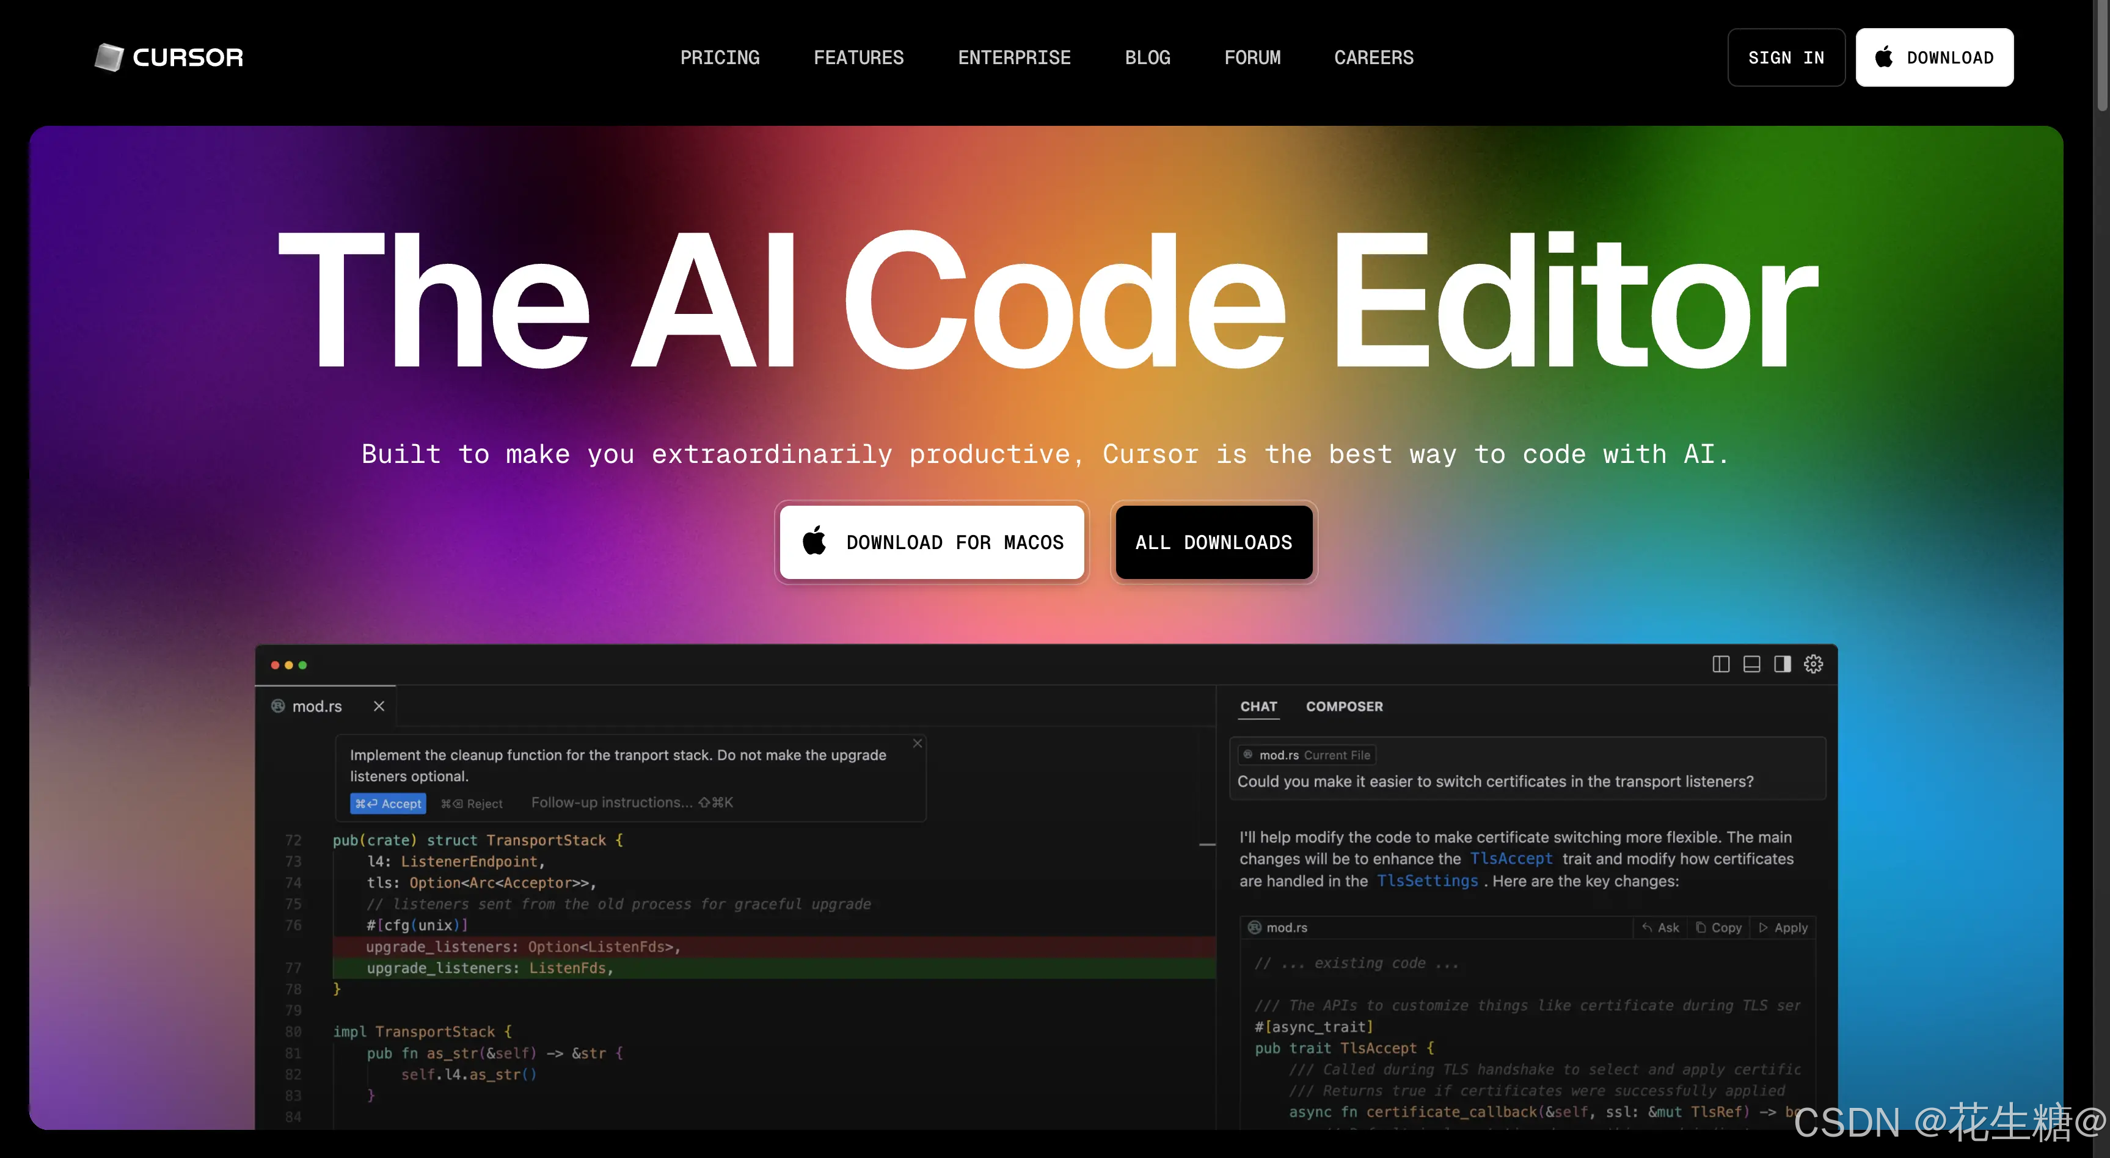This screenshot has width=2110, height=1158.
Task: Open the Enterprise menu item
Action: tap(1014, 57)
